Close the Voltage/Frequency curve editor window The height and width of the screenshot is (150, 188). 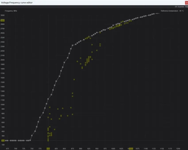pos(186,3)
